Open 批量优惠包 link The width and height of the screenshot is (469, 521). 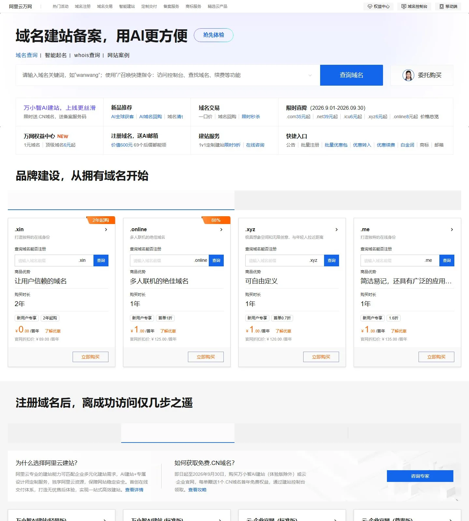(336, 145)
